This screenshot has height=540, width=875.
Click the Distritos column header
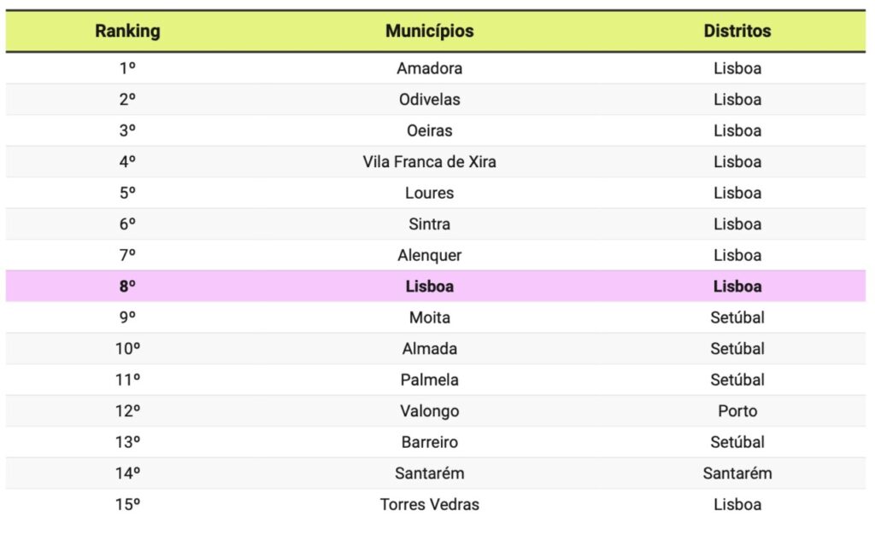pos(737,31)
